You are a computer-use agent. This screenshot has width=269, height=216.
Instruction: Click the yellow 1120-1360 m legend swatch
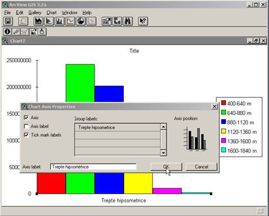coord(223,131)
